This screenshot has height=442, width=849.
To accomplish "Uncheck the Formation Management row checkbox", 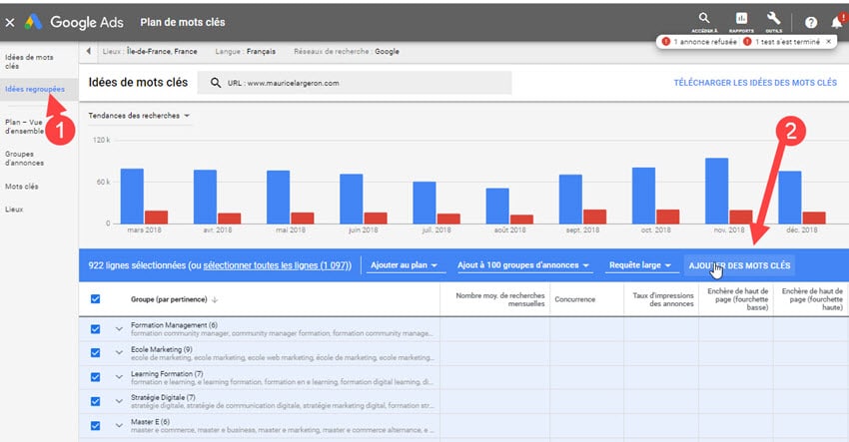I will click(96, 327).
